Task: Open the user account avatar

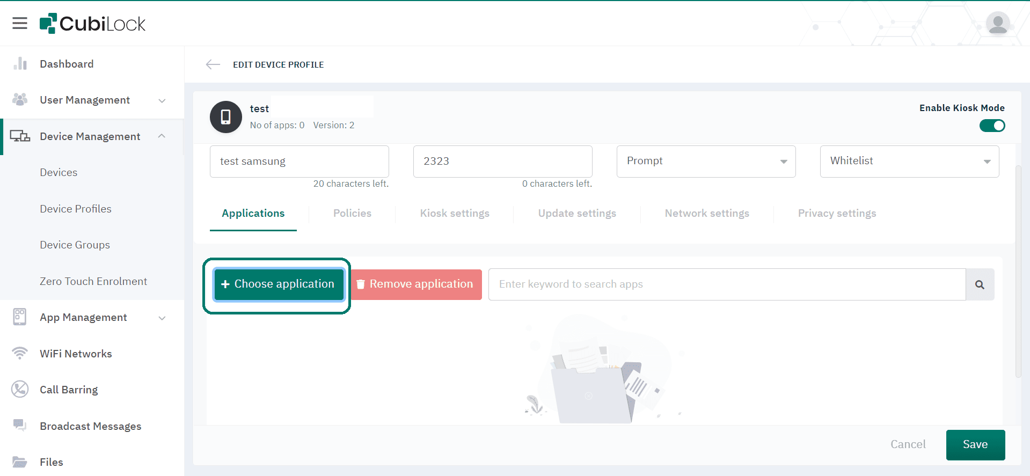Action: click(x=998, y=24)
